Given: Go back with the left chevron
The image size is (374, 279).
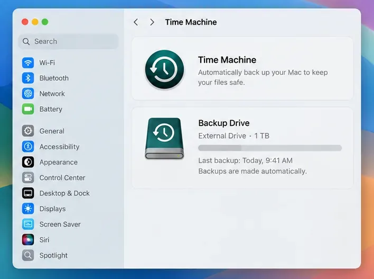Looking at the screenshot, I should click(x=136, y=22).
